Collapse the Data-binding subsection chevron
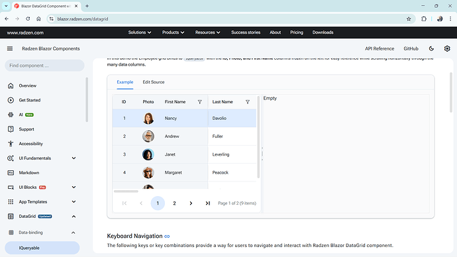Image resolution: width=457 pixels, height=257 pixels. [73, 232]
